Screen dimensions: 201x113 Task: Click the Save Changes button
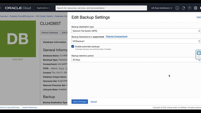pos(79,102)
